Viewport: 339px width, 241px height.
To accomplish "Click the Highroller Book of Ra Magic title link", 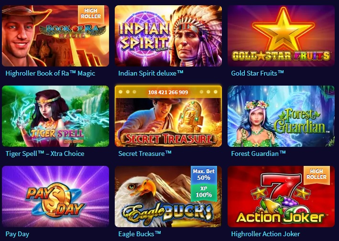I will click(x=50, y=73).
